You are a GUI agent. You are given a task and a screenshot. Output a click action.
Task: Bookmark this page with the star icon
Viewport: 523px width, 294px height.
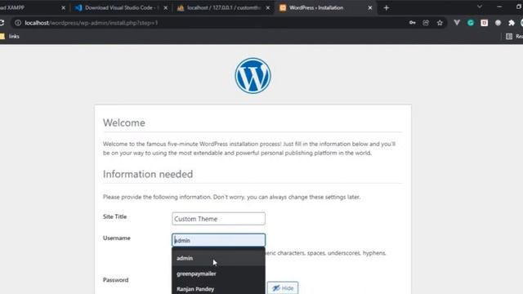coord(440,23)
